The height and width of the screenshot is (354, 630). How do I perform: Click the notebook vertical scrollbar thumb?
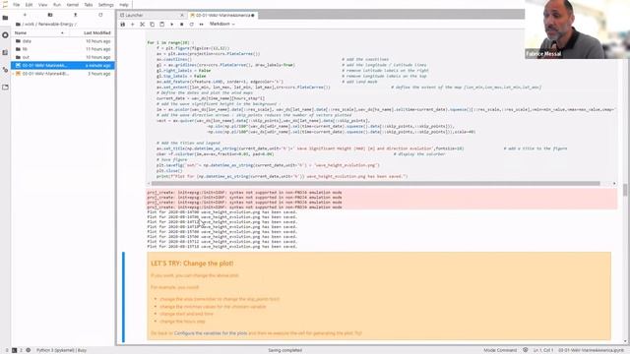[x=625, y=190]
